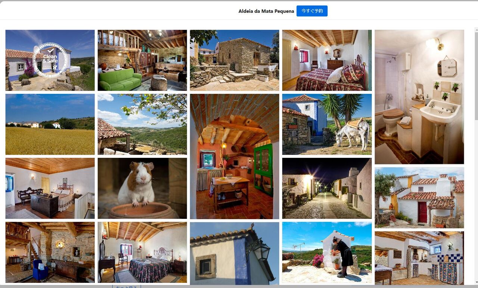This screenshot has height=288, width=478.
Task: Open the Clean & Safe badge house photo
Action: click(50, 60)
